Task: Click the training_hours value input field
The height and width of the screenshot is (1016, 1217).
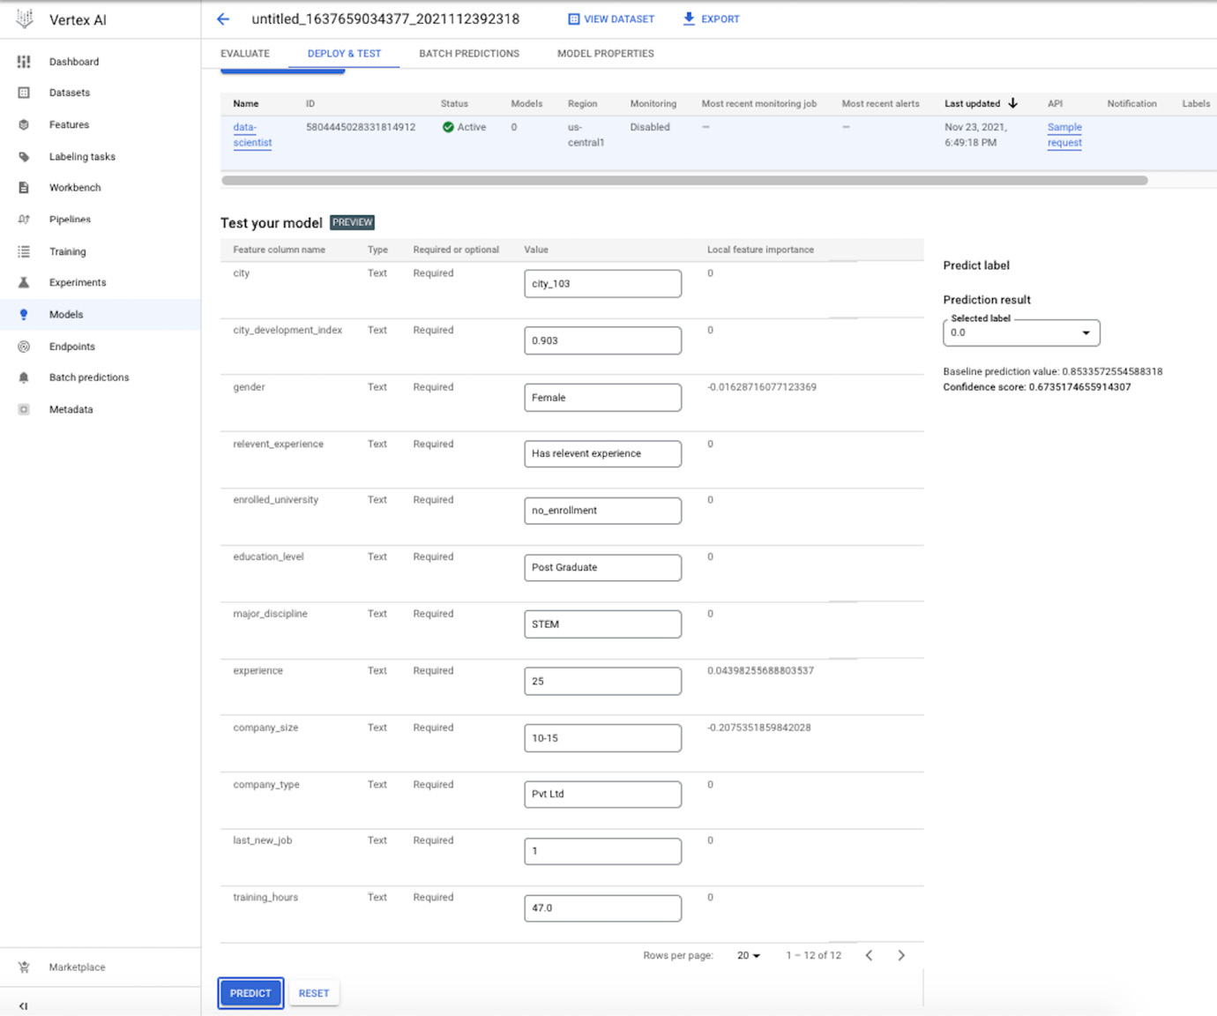Action: tap(602, 908)
